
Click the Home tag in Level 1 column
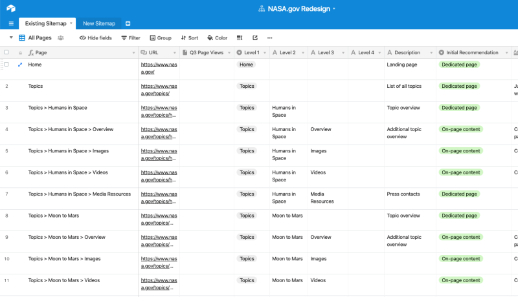(246, 65)
